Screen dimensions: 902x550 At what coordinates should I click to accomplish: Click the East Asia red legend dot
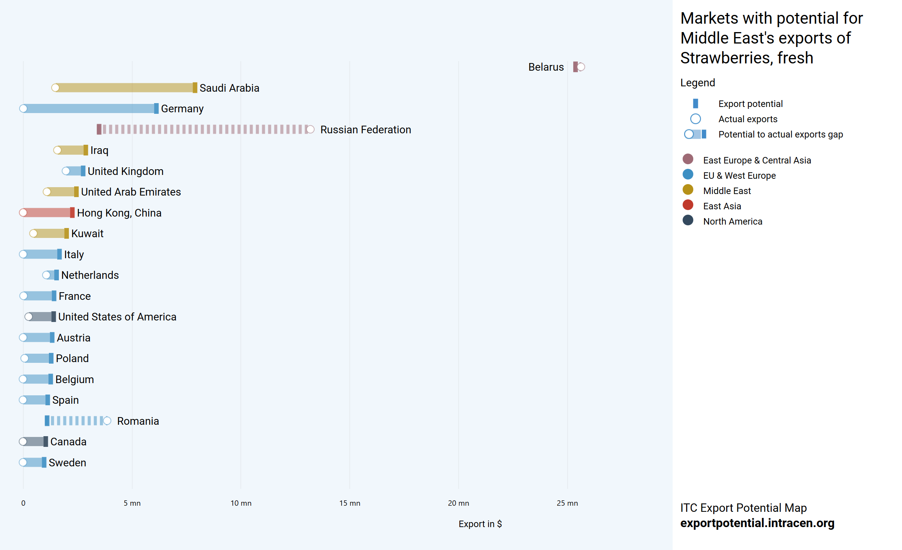[x=688, y=205]
